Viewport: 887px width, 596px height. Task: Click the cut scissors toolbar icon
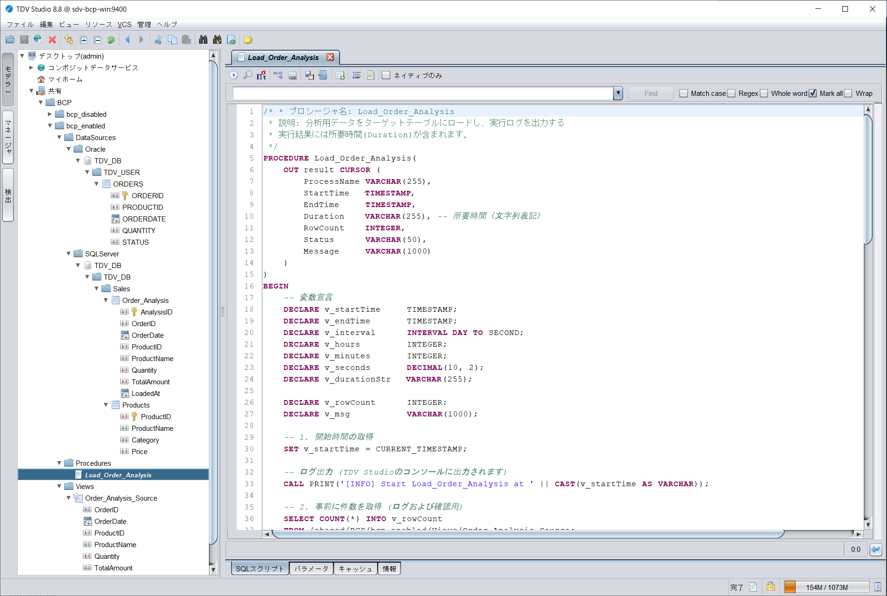(158, 40)
